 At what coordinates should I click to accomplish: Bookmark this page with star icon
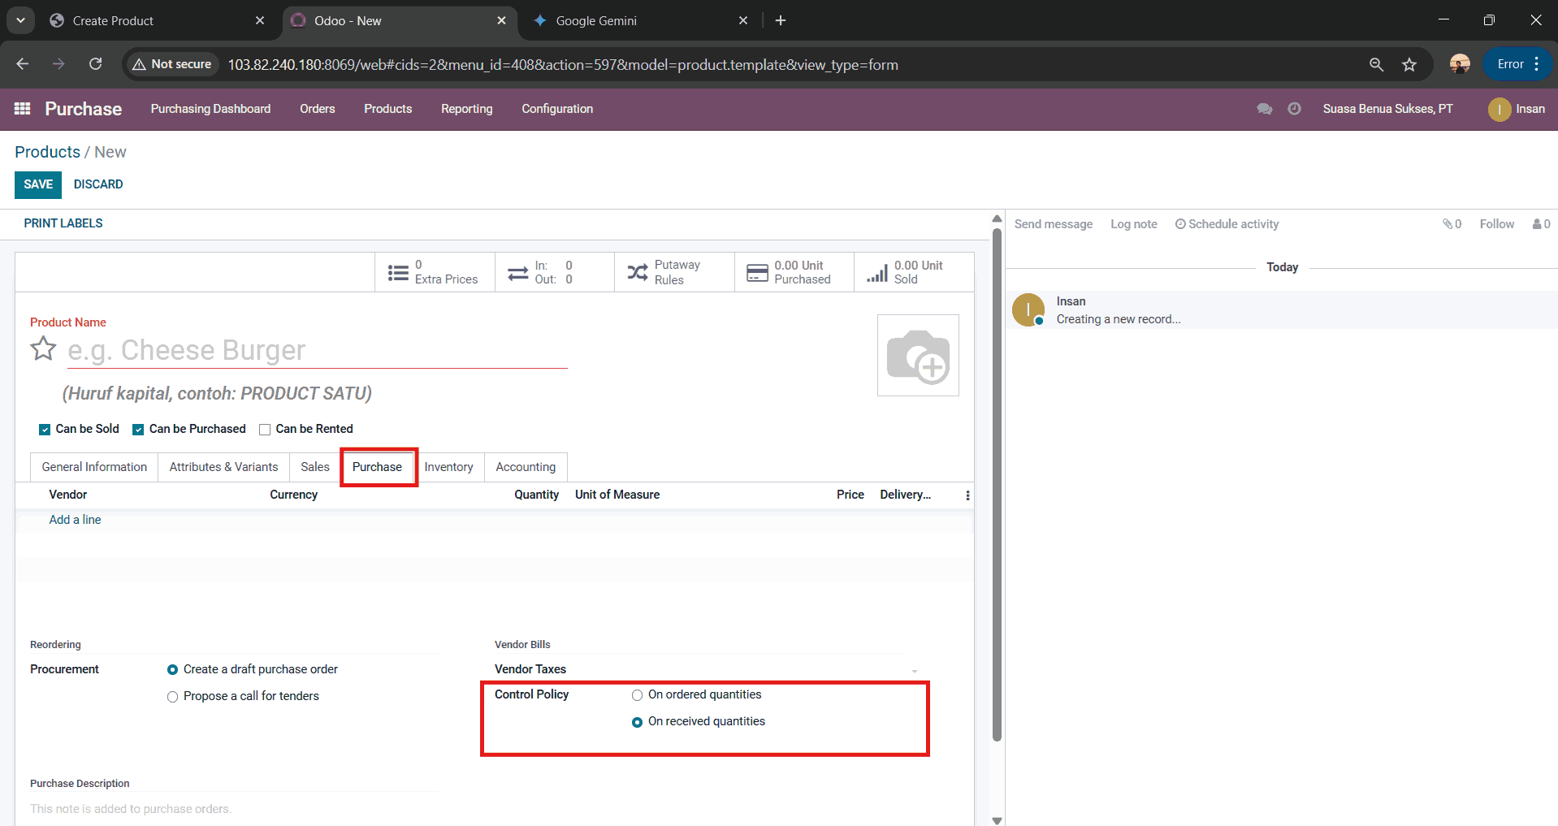pyautogui.click(x=1409, y=64)
